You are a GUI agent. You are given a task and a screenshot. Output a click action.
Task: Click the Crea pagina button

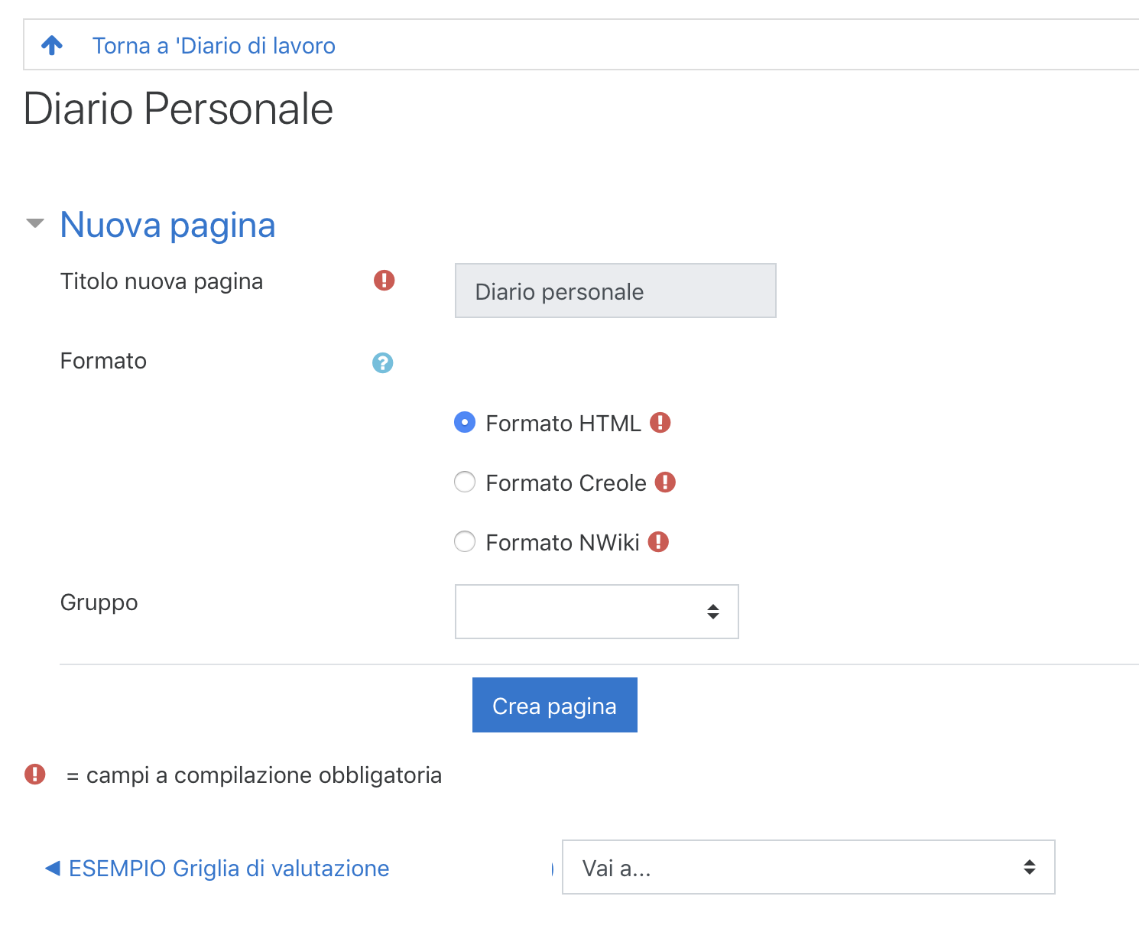[554, 705]
